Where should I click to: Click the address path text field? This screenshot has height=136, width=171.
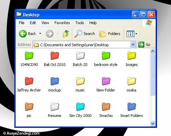[84, 45]
